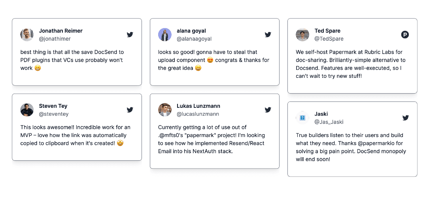Click the @TedSpare handle

329,39
